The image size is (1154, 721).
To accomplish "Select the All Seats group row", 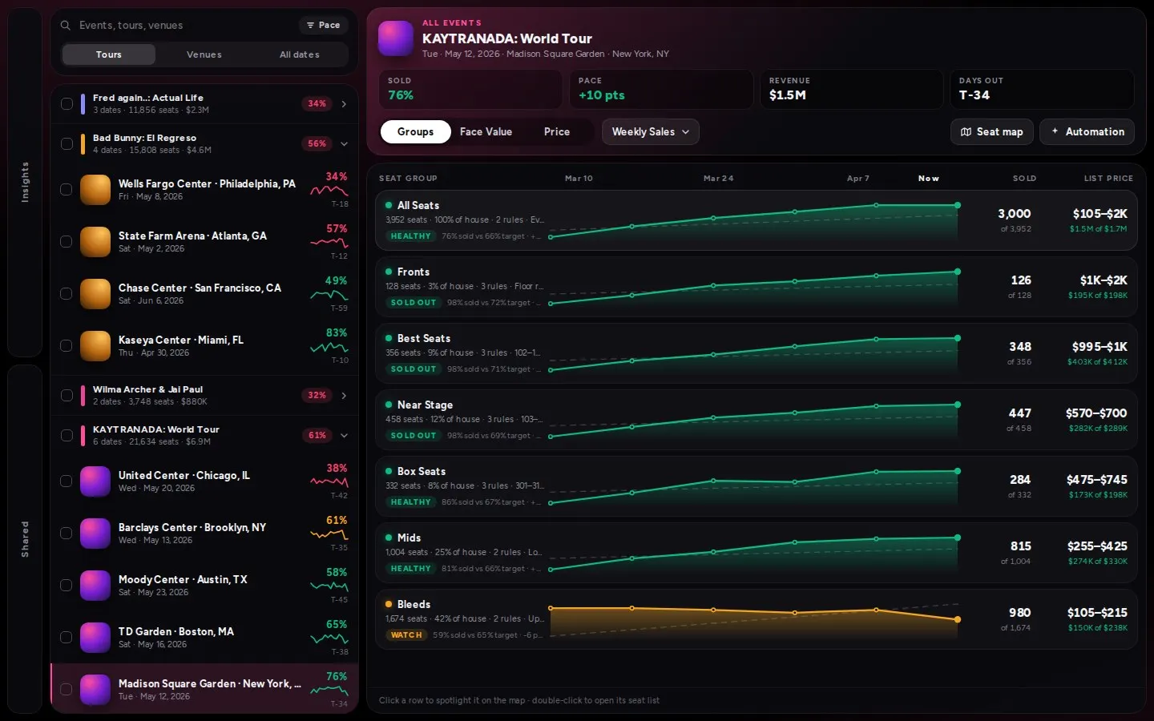I will click(x=757, y=220).
